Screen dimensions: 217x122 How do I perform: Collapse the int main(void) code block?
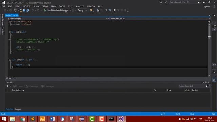10,32
